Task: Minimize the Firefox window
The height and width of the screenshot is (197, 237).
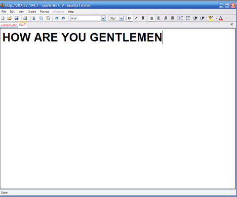Action: tap(221, 5)
